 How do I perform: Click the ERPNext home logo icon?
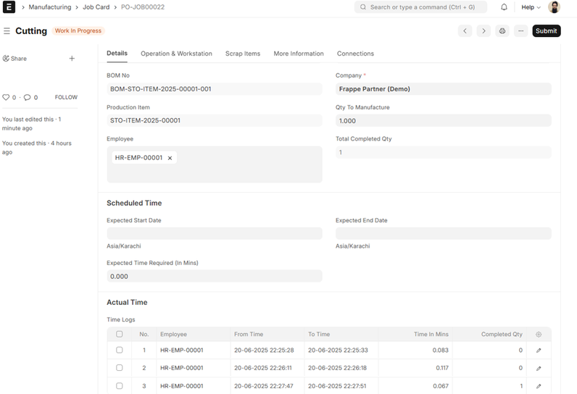[9, 7]
